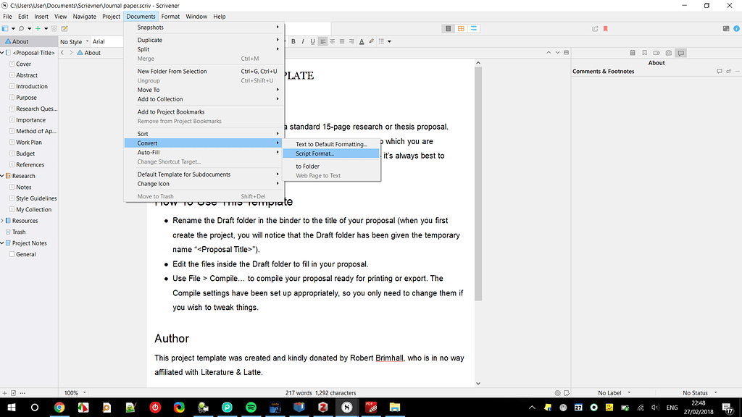Select Budget document in binder

[x=25, y=153]
